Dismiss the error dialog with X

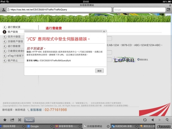[104, 31]
